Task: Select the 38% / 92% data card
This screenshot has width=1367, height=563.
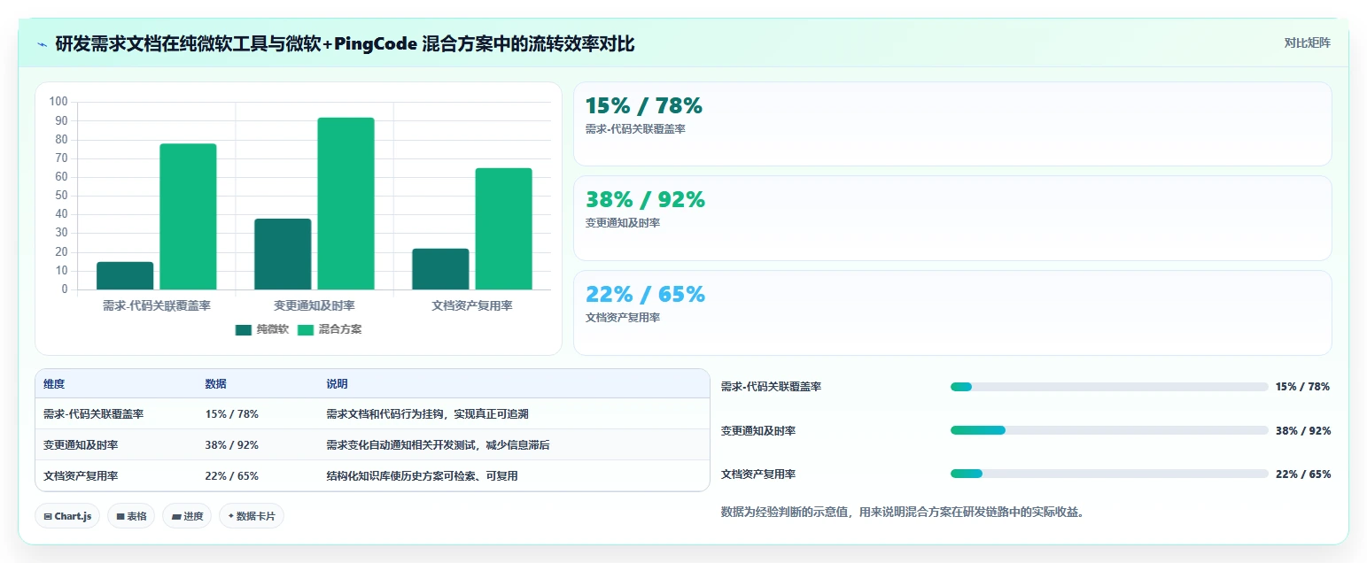Action: point(952,218)
